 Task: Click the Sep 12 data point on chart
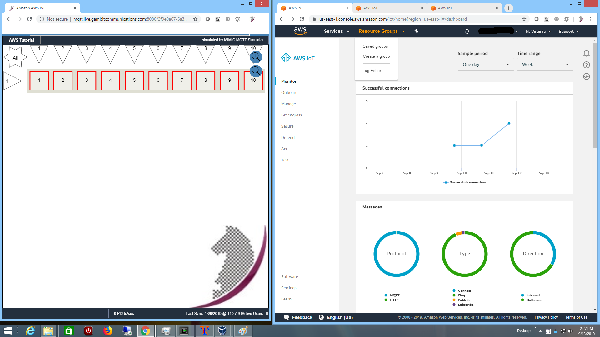509,123
